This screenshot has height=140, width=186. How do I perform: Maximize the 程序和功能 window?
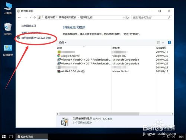tap(160, 11)
